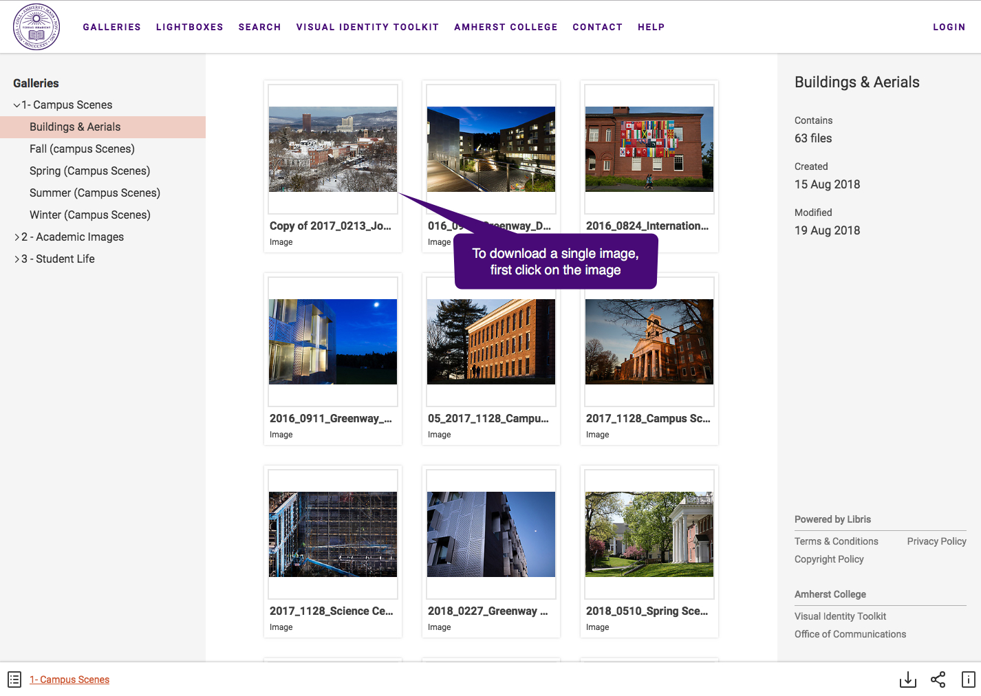The height and width of the screenshot is (696, 981).
Task: Click the 19 Aug 2018 modified date
Action: point(828,230)
